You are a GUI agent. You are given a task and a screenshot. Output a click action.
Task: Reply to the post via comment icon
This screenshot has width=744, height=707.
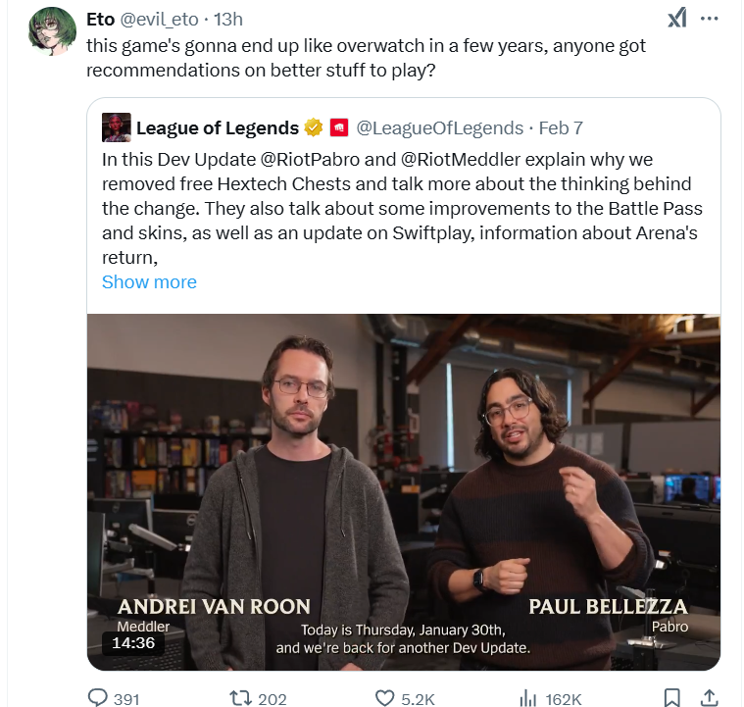coord(98,698)
